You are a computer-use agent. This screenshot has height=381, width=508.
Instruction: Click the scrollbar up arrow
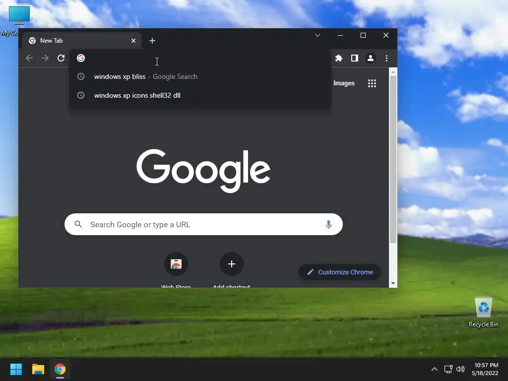393,72
